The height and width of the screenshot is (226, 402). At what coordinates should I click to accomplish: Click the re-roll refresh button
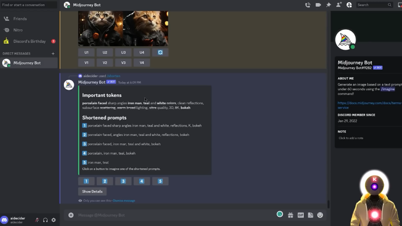tap(160, 52)
